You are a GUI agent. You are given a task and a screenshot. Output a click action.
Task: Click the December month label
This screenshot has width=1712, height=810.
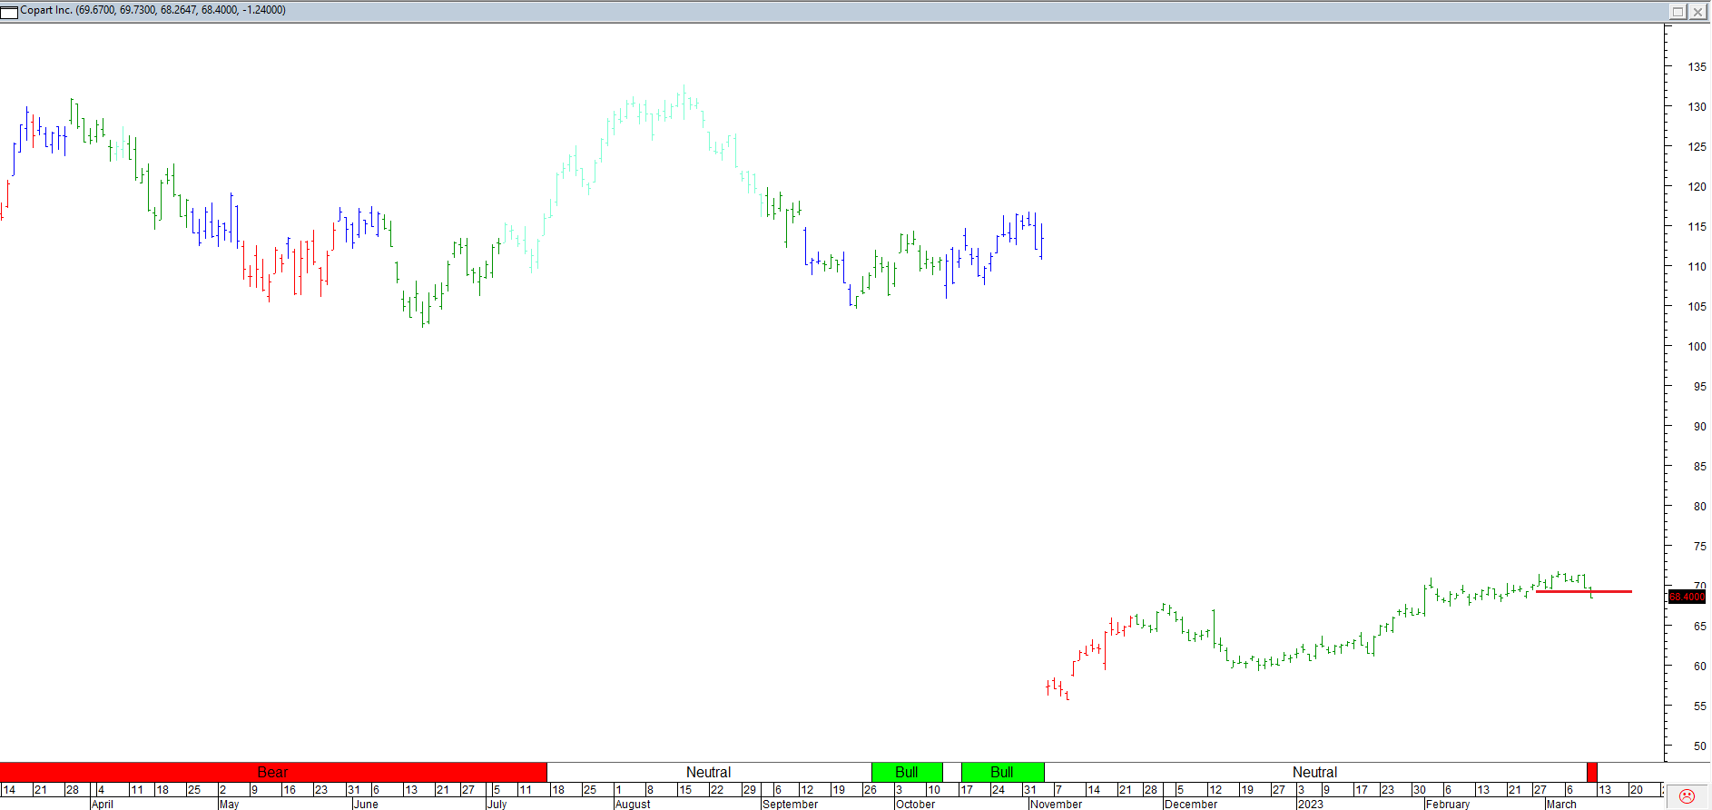tap(1191, 804)
